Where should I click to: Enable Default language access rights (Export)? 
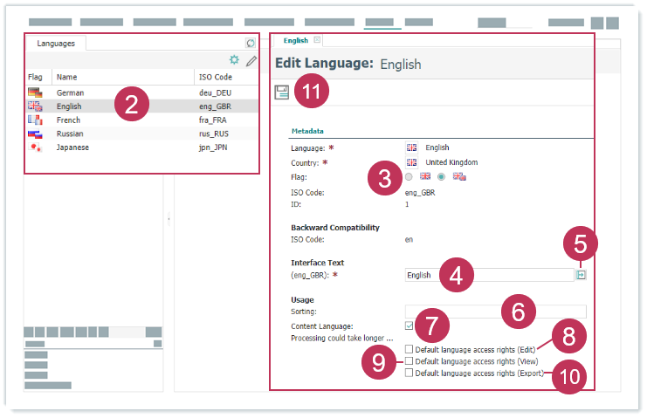410,373
